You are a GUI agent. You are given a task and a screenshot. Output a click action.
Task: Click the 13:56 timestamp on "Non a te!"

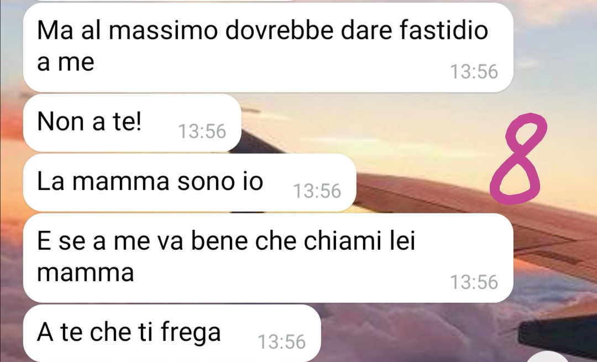click(x=202, y=132)
